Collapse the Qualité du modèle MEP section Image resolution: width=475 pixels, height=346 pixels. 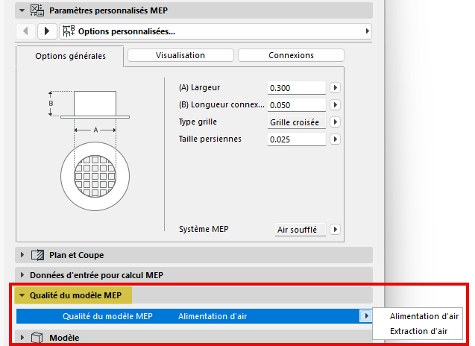point(22,295)
